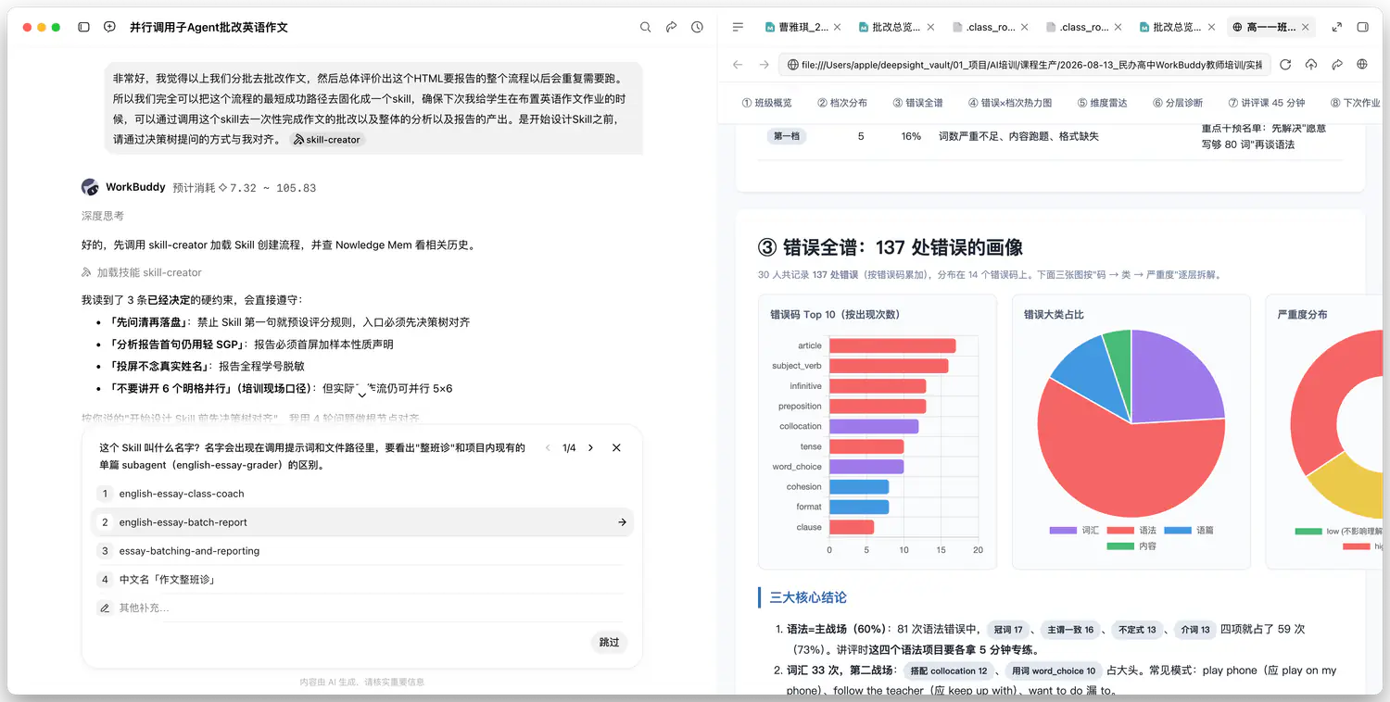
Task: Choose option essay-batching-and-reporting
Action: pos(362,551)
